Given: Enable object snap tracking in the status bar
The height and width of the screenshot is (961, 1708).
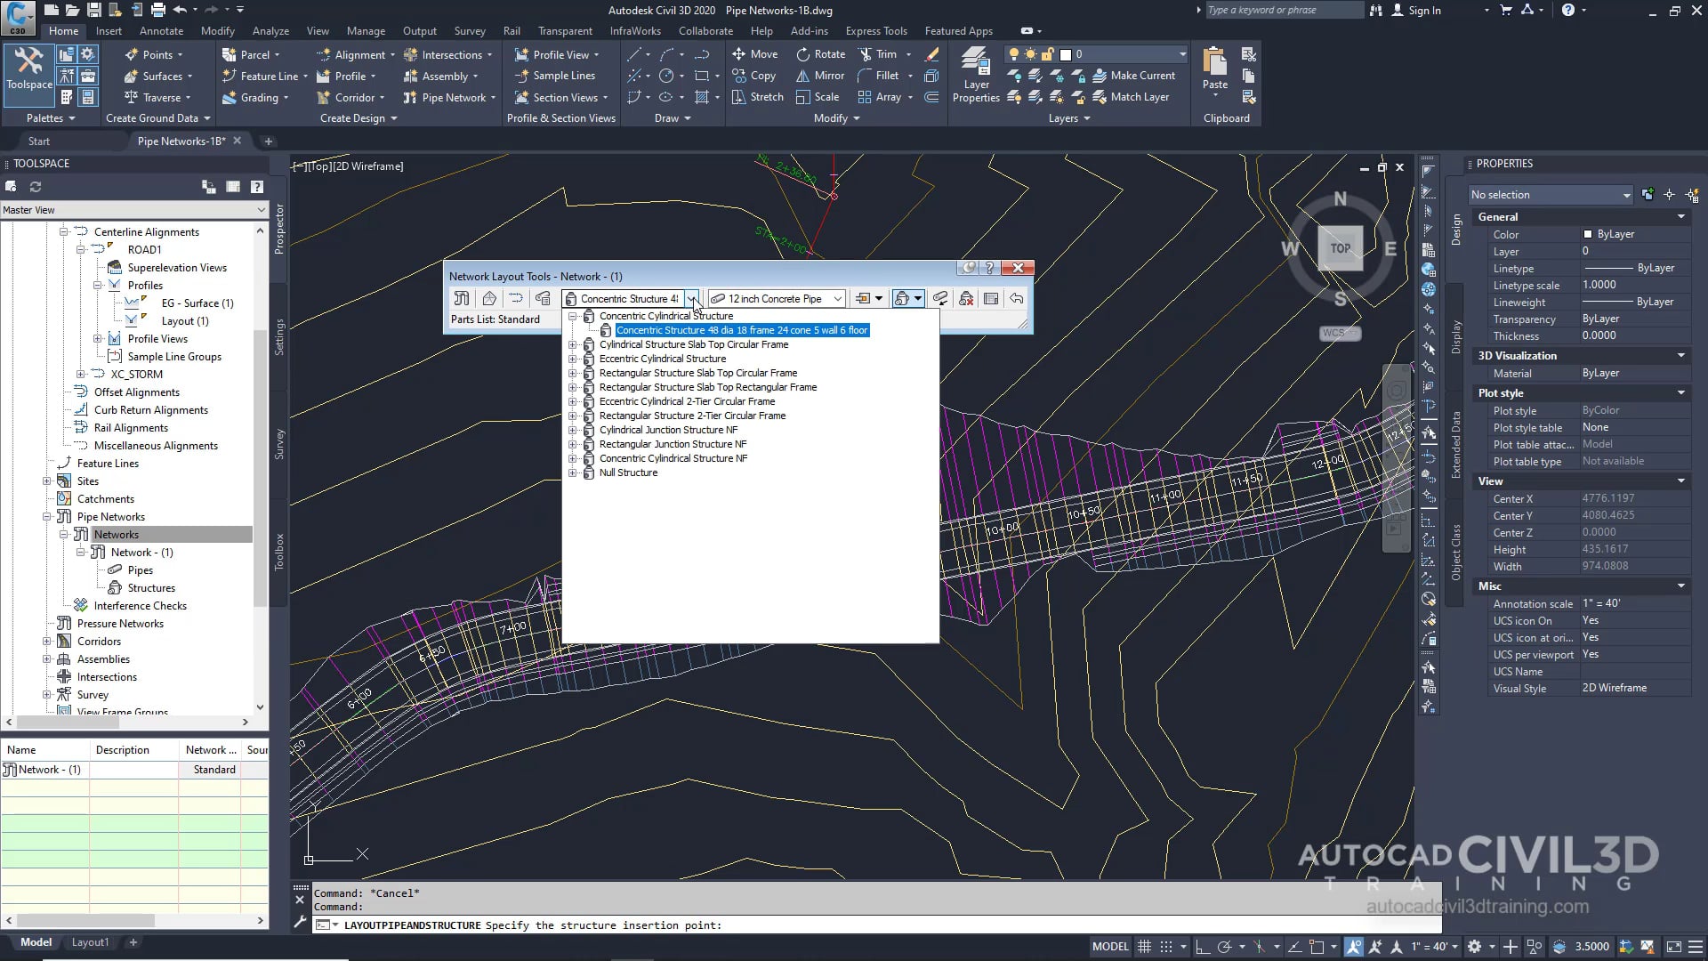Looking at the screenshot, I should coord(1294,946).
